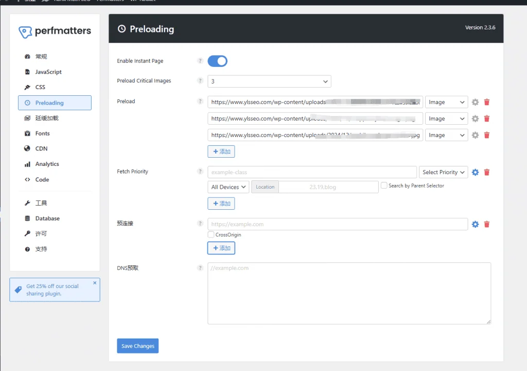Open settings gear for second preload URL
The image size is (527, 371).
click(475, 119)
